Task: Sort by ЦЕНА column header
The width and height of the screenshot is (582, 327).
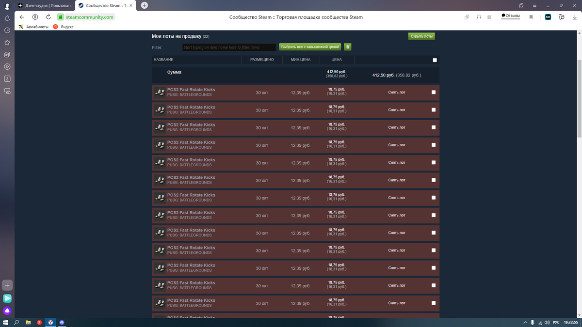Action: [x=337, y=60]
